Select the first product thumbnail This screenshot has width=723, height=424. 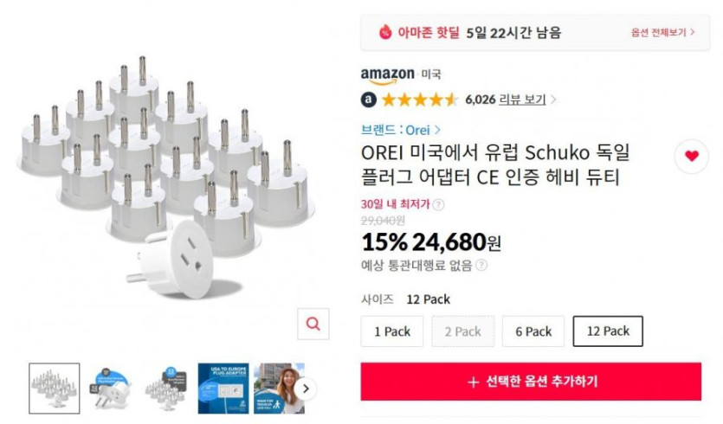coord(54,389)
